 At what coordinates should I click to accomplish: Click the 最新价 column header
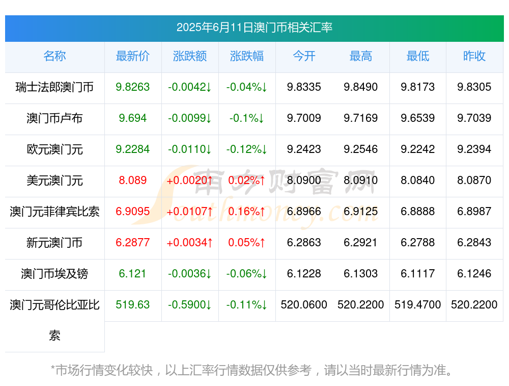pyautogui.click(x=132, y=56)
